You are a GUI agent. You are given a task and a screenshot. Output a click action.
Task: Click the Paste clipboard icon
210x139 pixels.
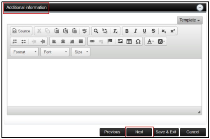click(x=57, y=31)
